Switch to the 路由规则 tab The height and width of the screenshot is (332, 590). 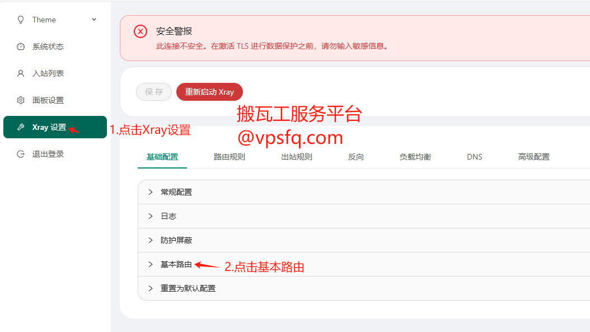[230, 157]
